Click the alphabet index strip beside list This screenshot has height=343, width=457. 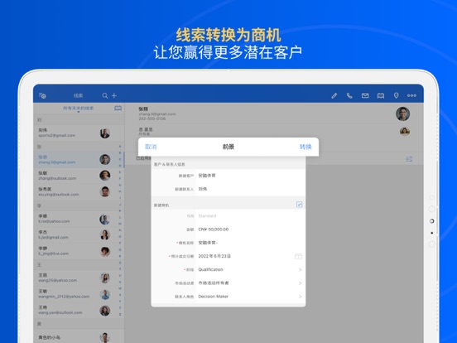tap(120, 230)
